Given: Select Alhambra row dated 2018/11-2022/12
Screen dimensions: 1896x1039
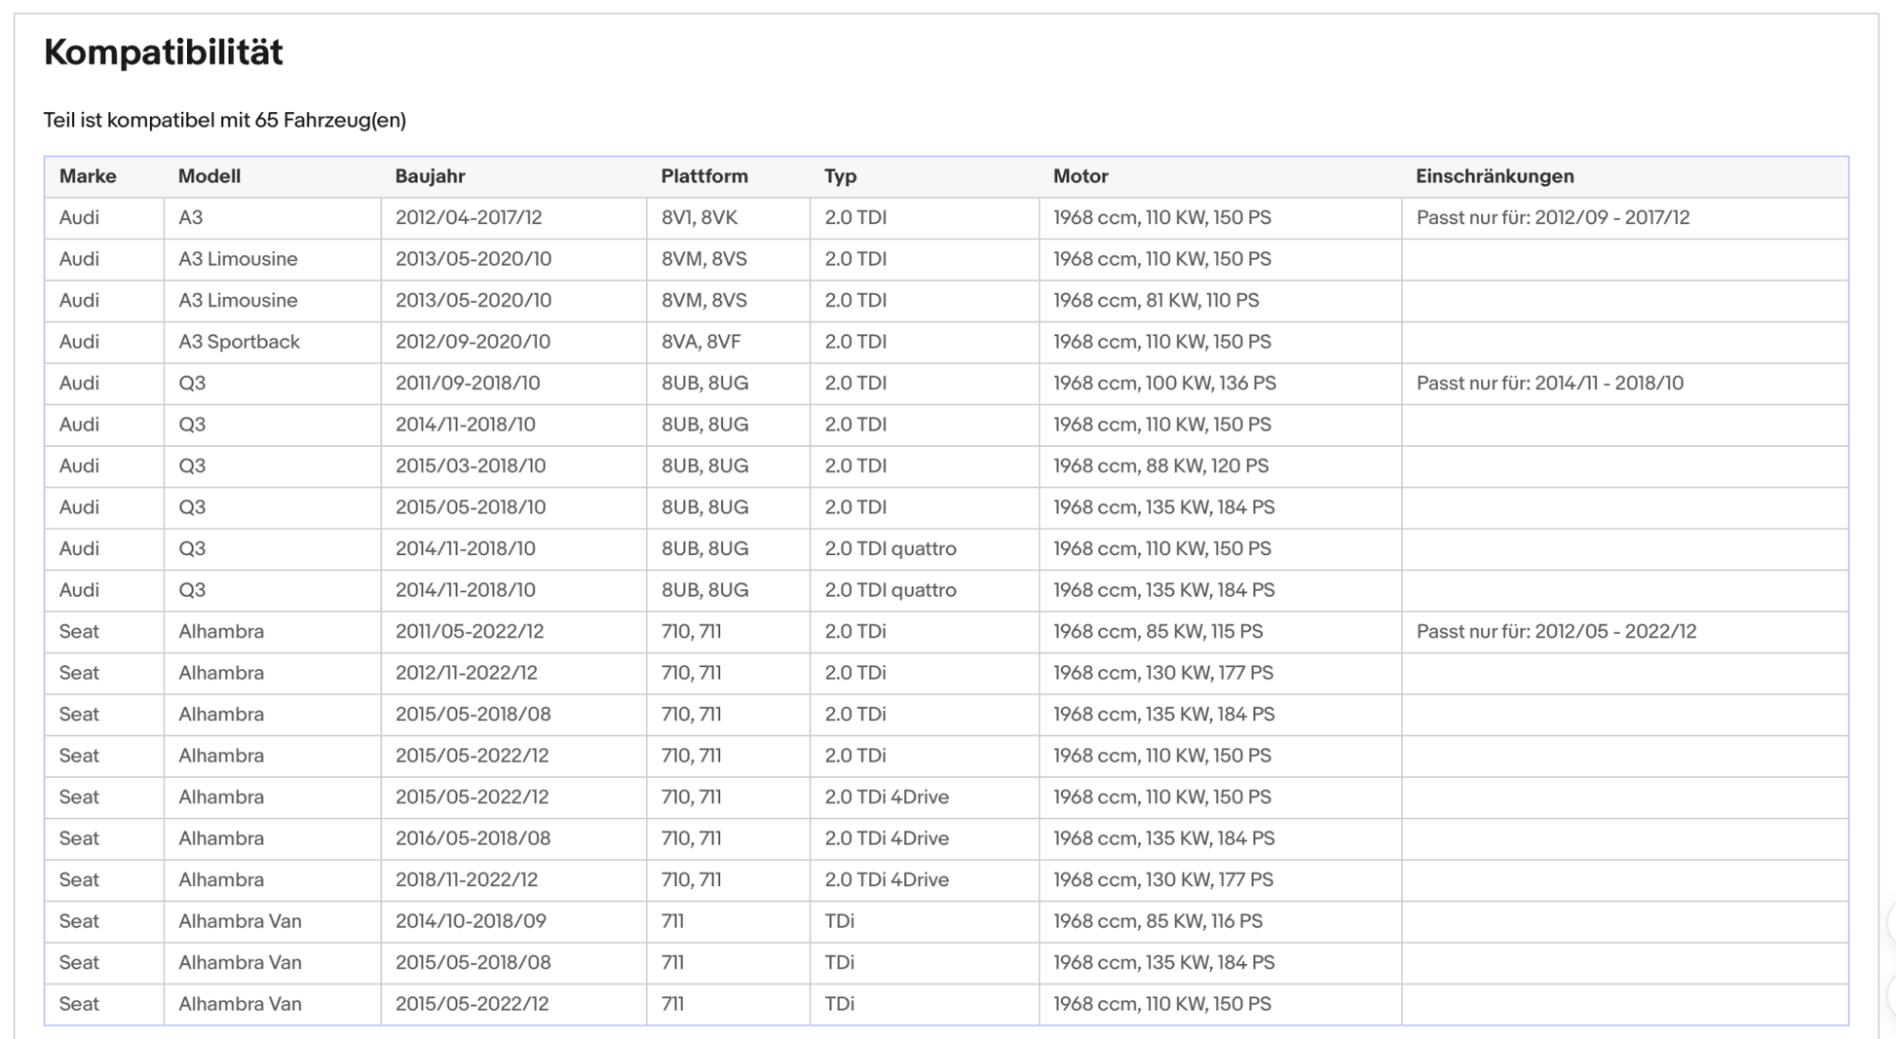Looking at the screenshot, I should 946,880.
